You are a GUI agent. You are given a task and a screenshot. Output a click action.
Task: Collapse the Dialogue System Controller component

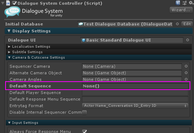3,3
